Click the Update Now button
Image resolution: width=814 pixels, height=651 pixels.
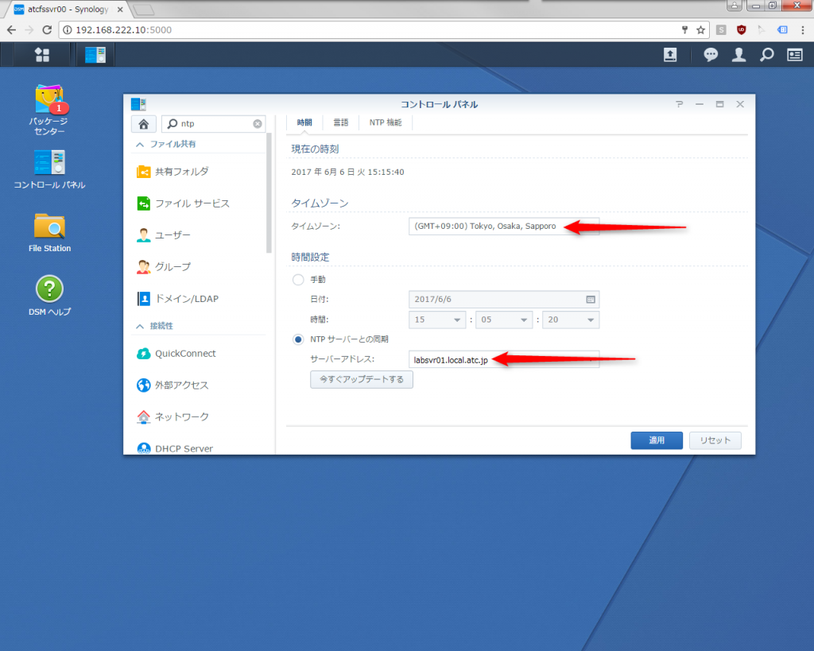[x=362, y=379]
